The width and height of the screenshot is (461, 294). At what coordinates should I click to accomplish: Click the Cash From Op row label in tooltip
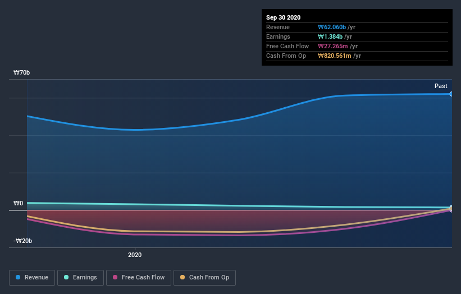click(x=286, y=56)
